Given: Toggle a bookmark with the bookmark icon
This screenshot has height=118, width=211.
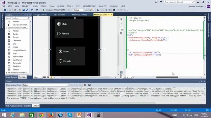Looking at the screenshot, I should coord(114,10).
